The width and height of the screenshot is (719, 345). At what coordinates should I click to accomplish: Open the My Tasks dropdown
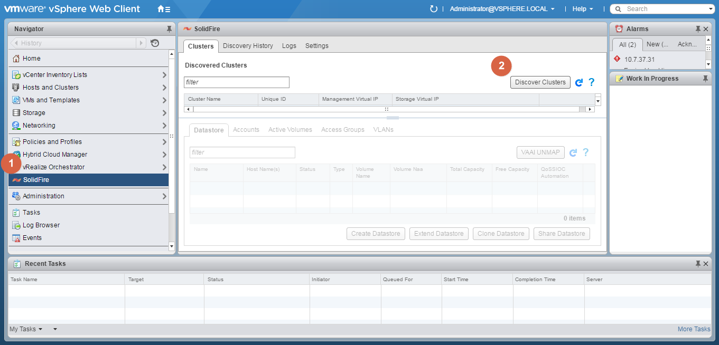coord(26,329)
